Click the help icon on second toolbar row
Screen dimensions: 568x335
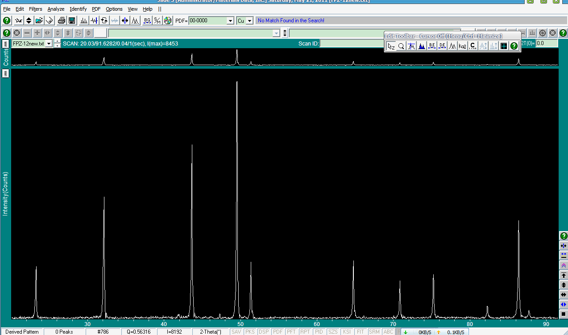click(7, 33)
